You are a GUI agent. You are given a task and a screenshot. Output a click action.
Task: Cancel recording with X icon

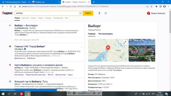[94, 93]
